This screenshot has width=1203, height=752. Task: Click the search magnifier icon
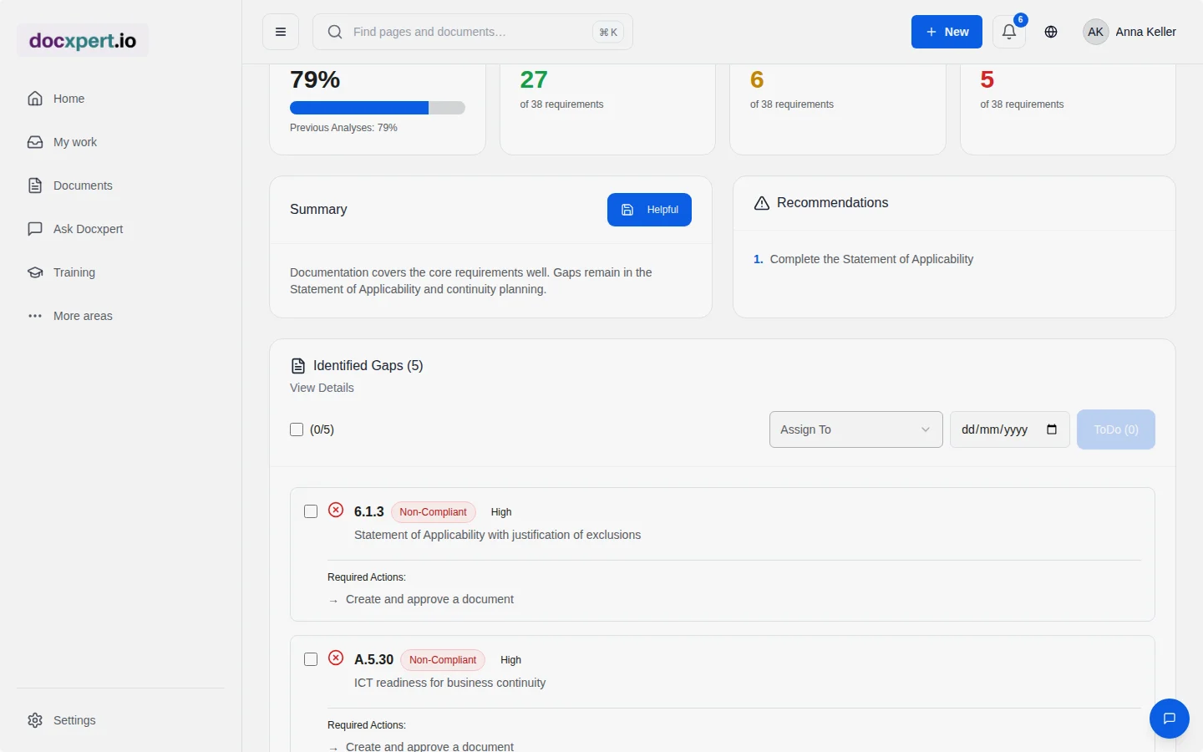tap(335, 32)
